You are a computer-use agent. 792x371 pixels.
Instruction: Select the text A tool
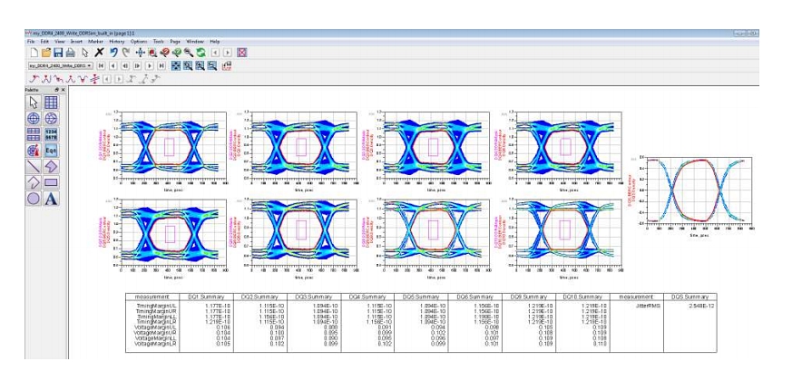[x=52, y=199]
